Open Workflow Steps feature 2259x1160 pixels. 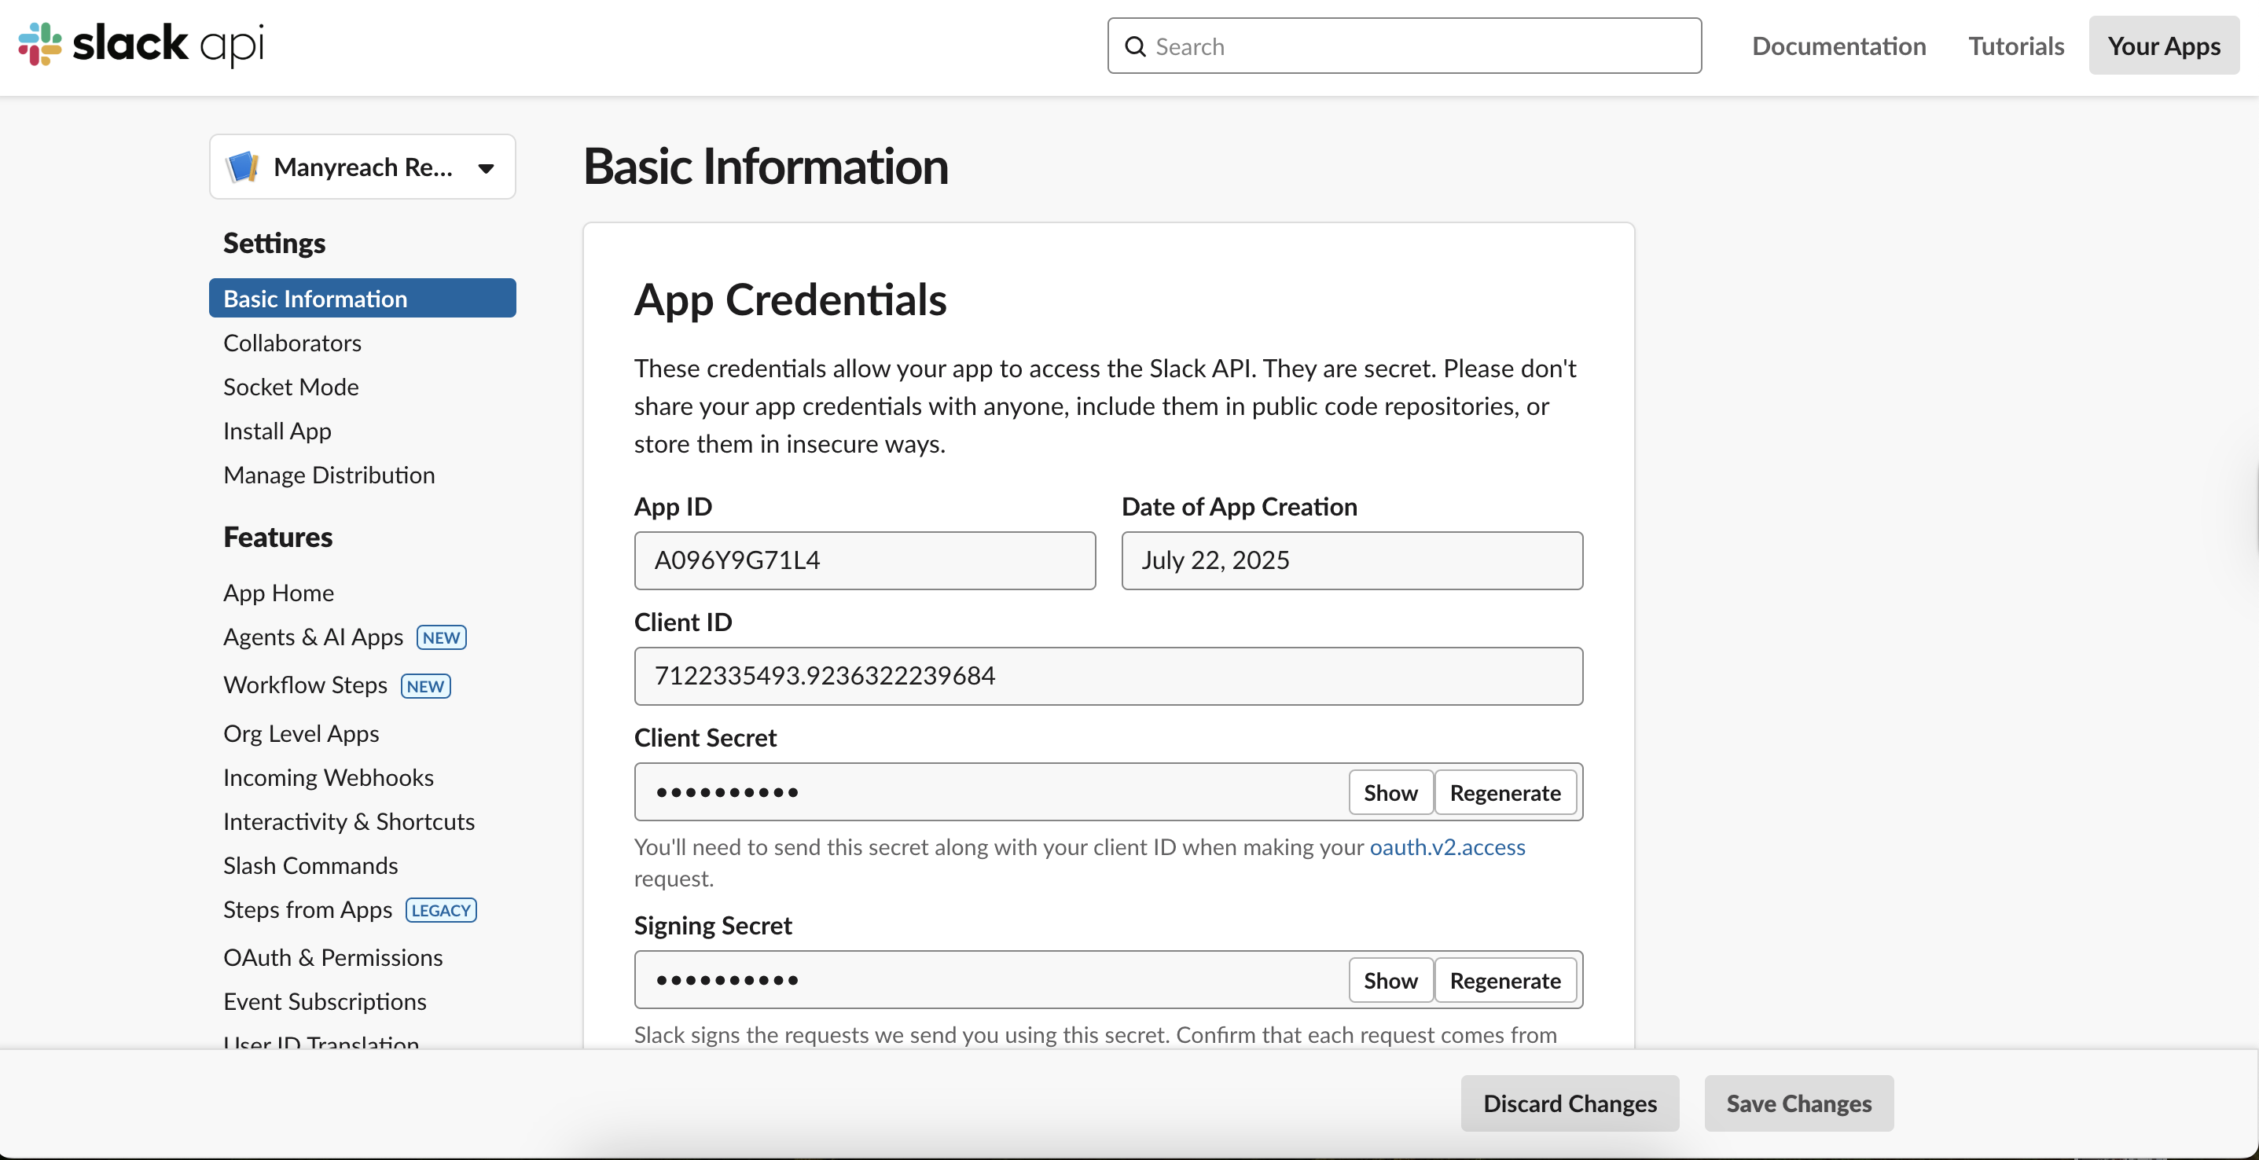[x=305, y=685]
